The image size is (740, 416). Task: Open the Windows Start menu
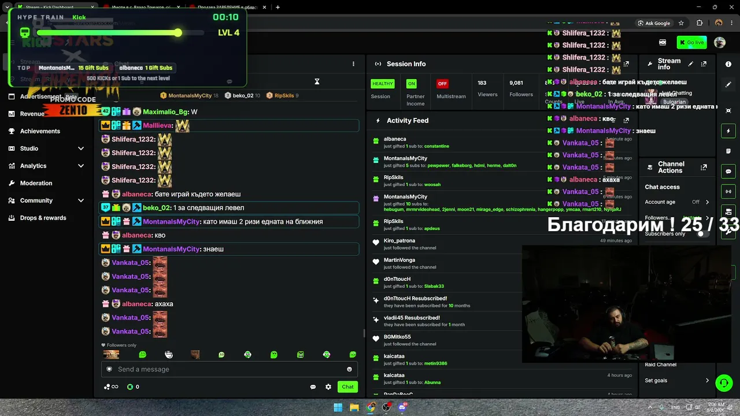click(x=338, y=407)
